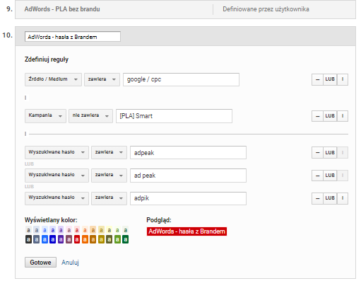
Task: Click the channel name field AdWords - hasła z Brandem
Action: (73, 37)
